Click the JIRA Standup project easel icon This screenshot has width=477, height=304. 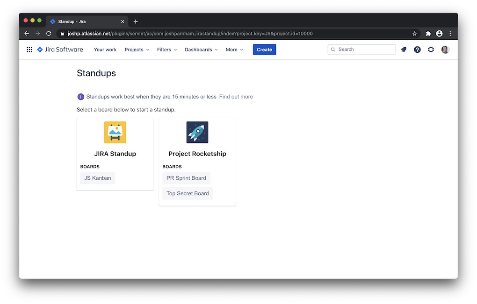pos(115,133)
